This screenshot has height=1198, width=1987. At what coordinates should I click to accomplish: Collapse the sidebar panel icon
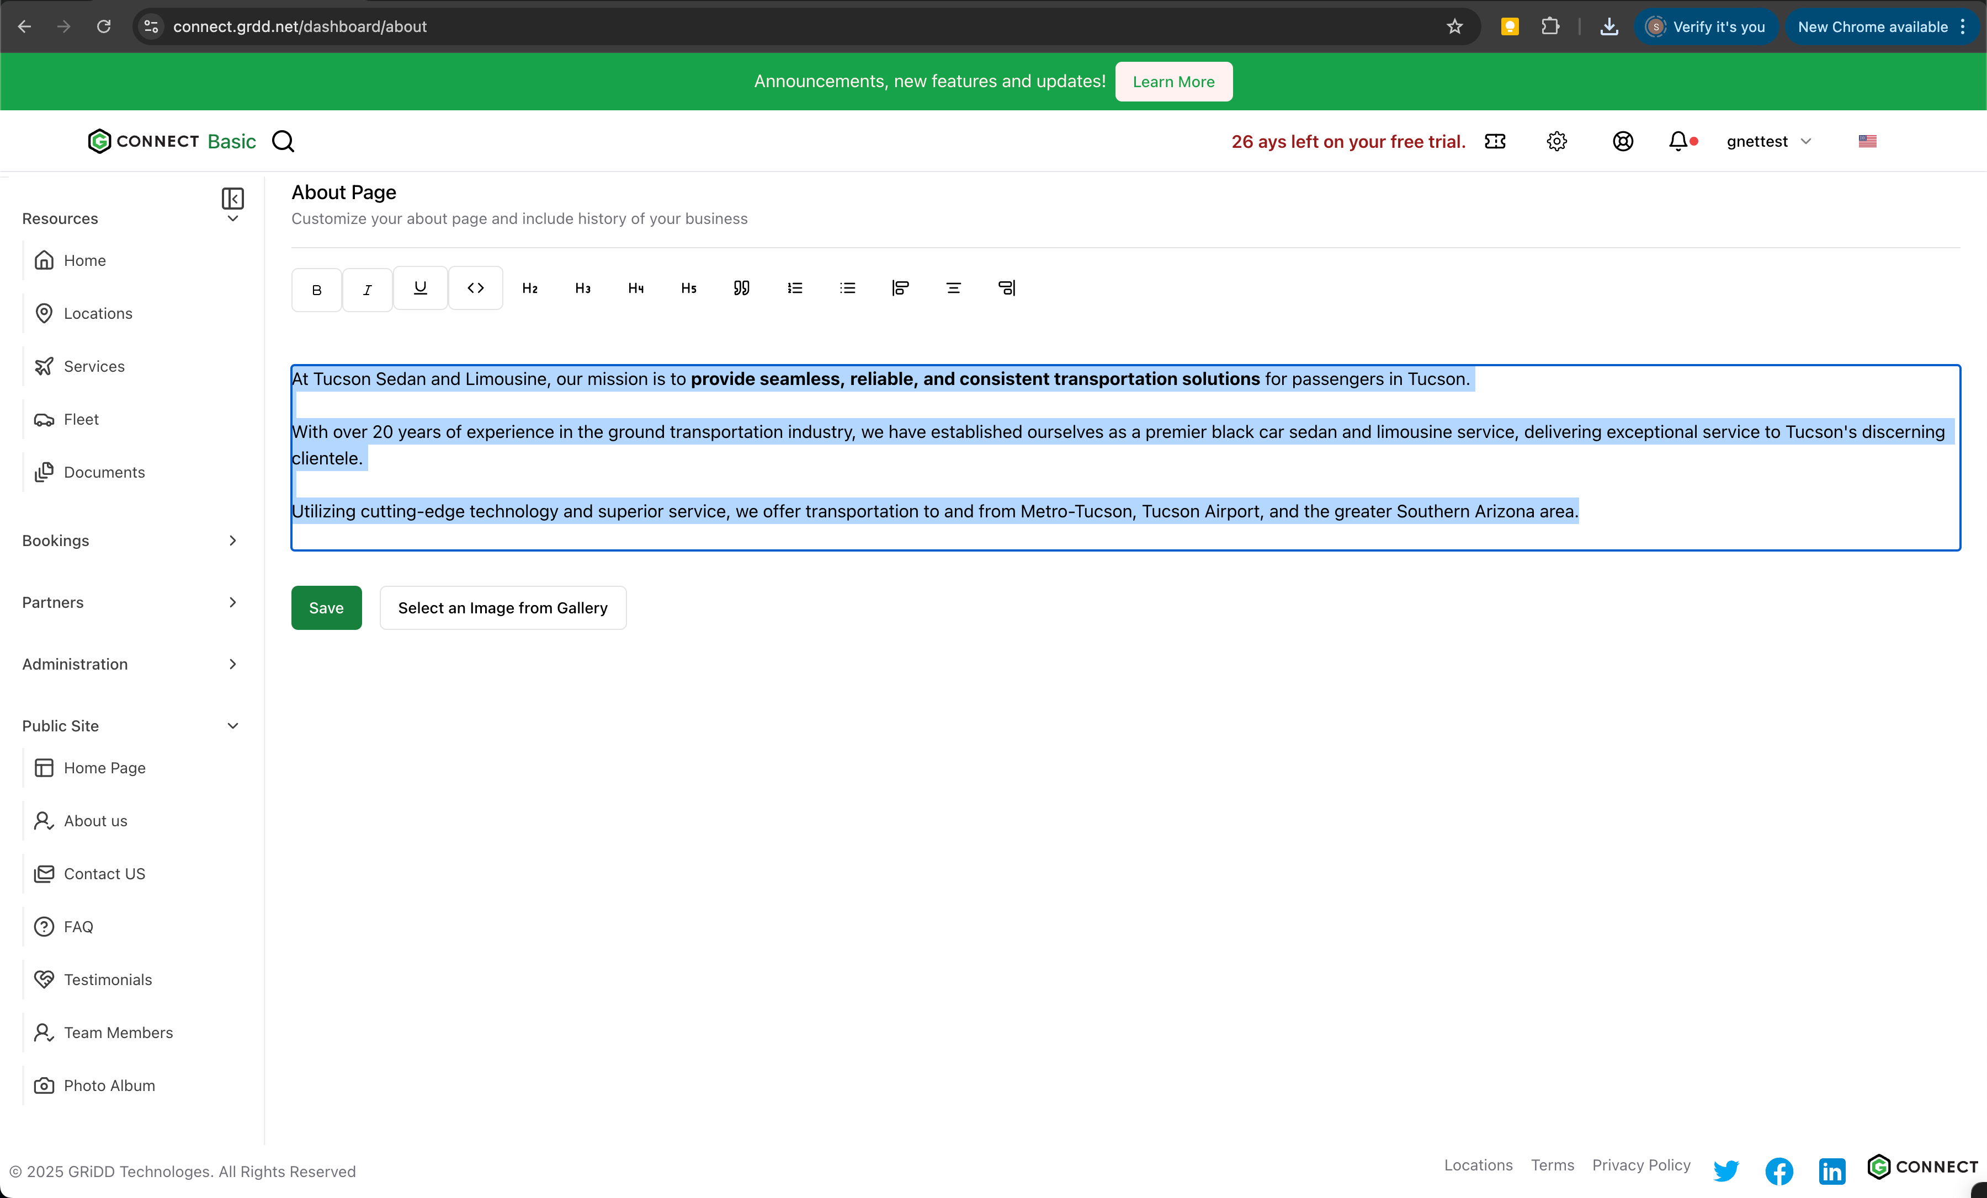pyautogui.click(x=232, y=198)
